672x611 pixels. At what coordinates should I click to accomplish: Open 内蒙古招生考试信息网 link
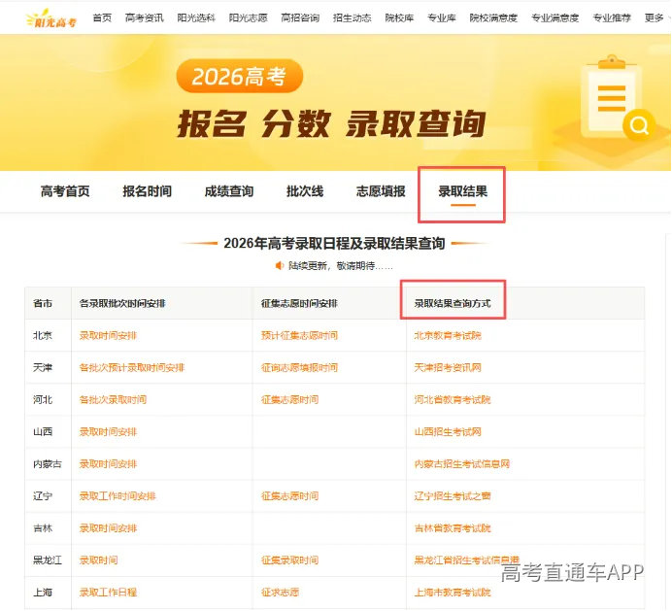[461, 464]
